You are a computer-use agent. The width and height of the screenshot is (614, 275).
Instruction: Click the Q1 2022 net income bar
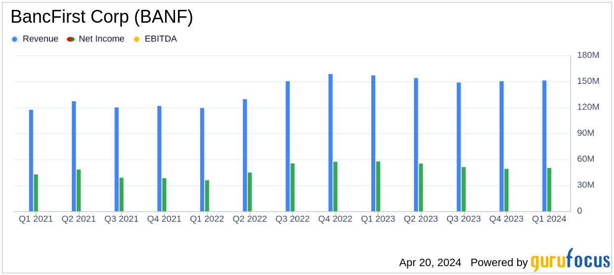(x=207, y=196)
